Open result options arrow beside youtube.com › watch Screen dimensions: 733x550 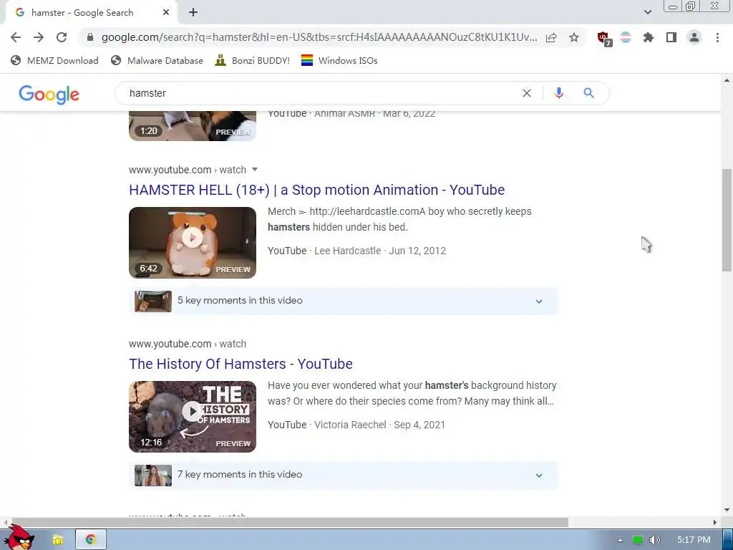(255, 169)
